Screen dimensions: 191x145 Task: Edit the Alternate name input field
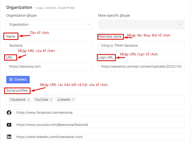(x=141, y=46)
